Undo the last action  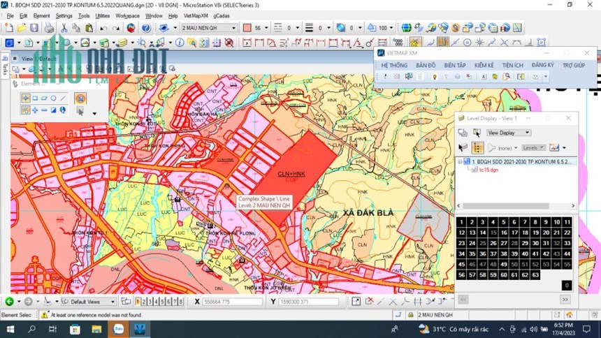coord(103,29)
